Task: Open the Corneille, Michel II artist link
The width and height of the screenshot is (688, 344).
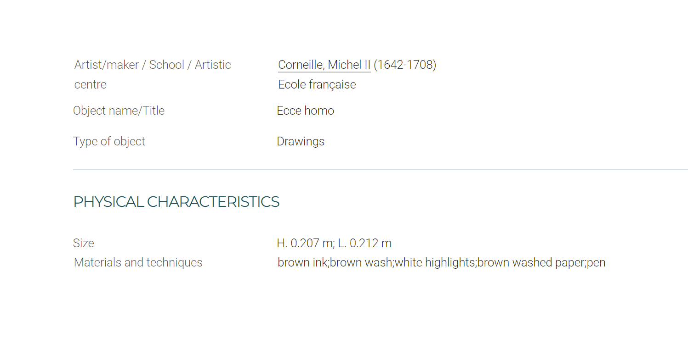Action: (x=324, y=65)
